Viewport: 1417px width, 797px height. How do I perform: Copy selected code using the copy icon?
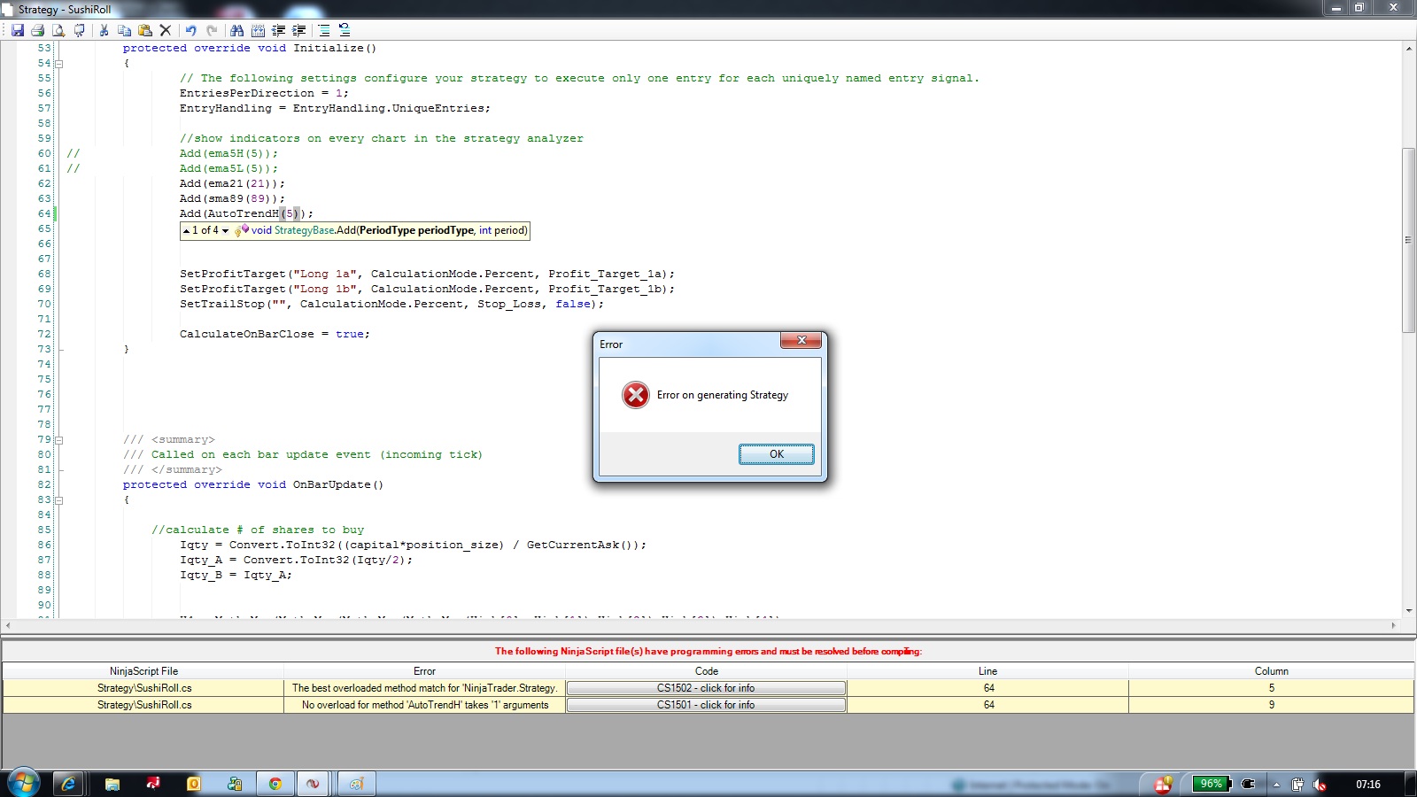point(124,30)
